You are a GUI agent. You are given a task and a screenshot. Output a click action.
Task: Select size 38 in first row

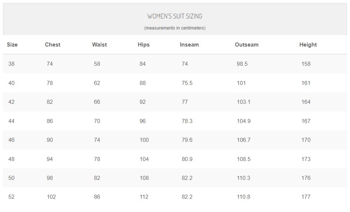11,64
